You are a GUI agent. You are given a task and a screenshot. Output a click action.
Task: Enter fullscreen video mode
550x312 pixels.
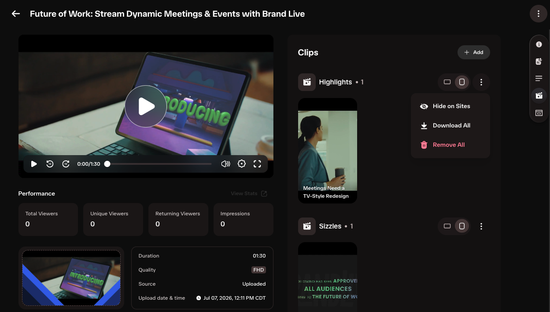point(257,164)
